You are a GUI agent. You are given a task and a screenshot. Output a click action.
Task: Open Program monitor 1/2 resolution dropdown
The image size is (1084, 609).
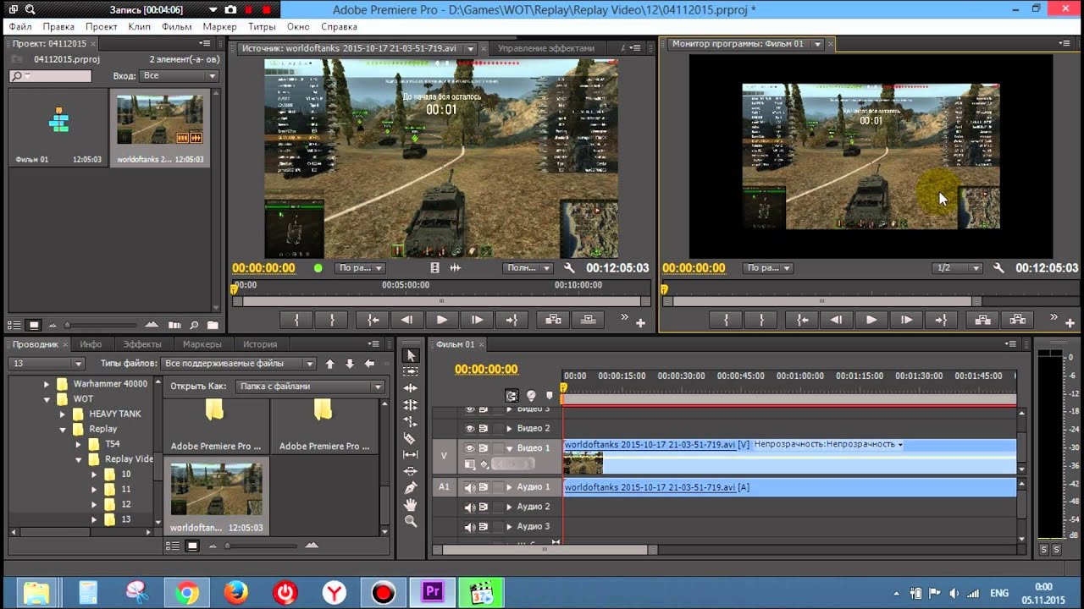click(x=957, y=268)
